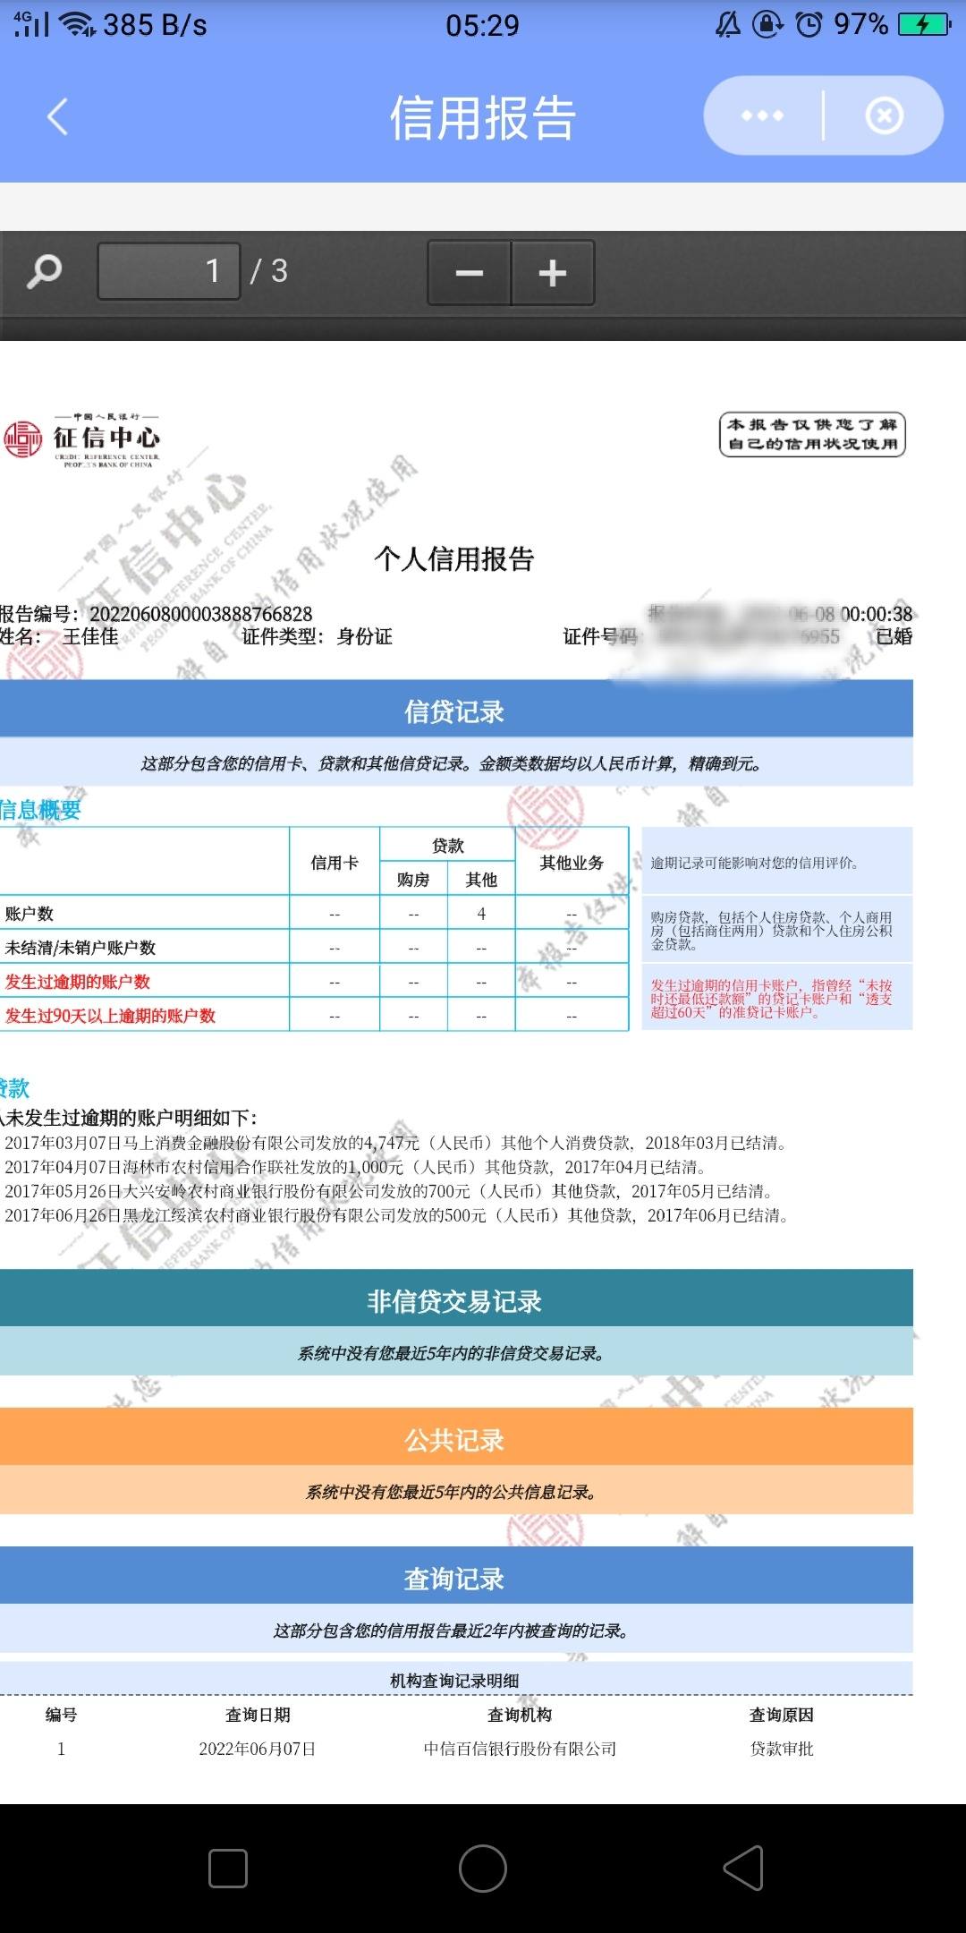Viewport: 966px width, 1933px height.
Task: Tap the Android back triangle button
Action: pos(743,1869)
